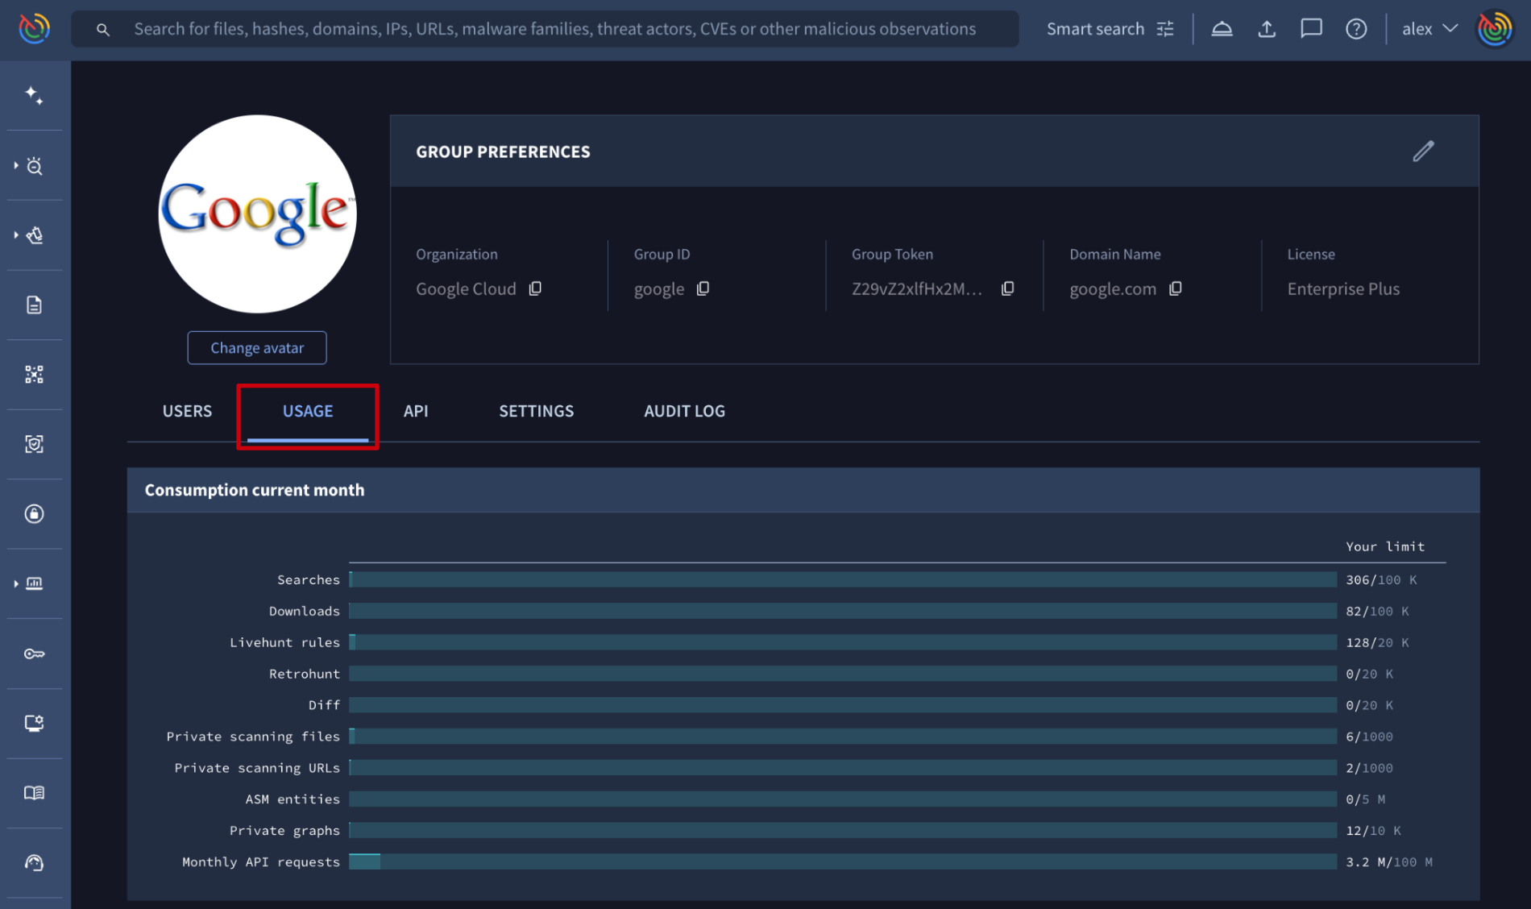Expand the second sidebar section arrow
1531x909 pixels.
[16, 235]
